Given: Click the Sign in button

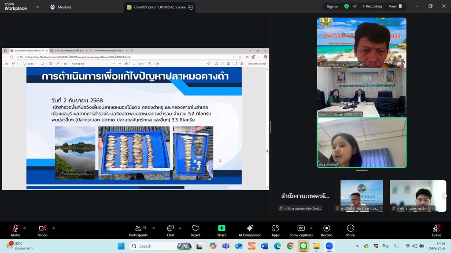Looking at the screenshot, I should click(x=333, y=7).
